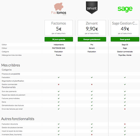The height and width of the screenshot is (136, 140).
Task: Click the Rappel des retards de paiement label
Action: click(13, 95)
